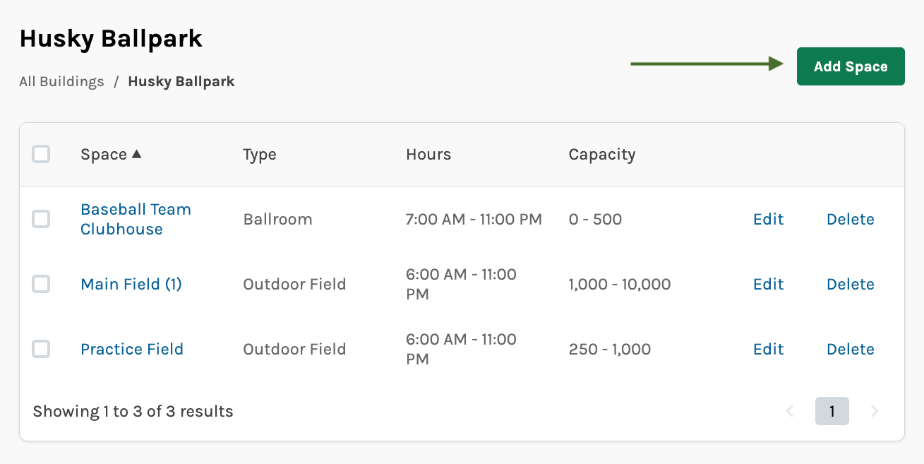This screenshot has height=464, width=924.
Task: Edit the Main Field (1) space
Action: (x=768, y=284)
